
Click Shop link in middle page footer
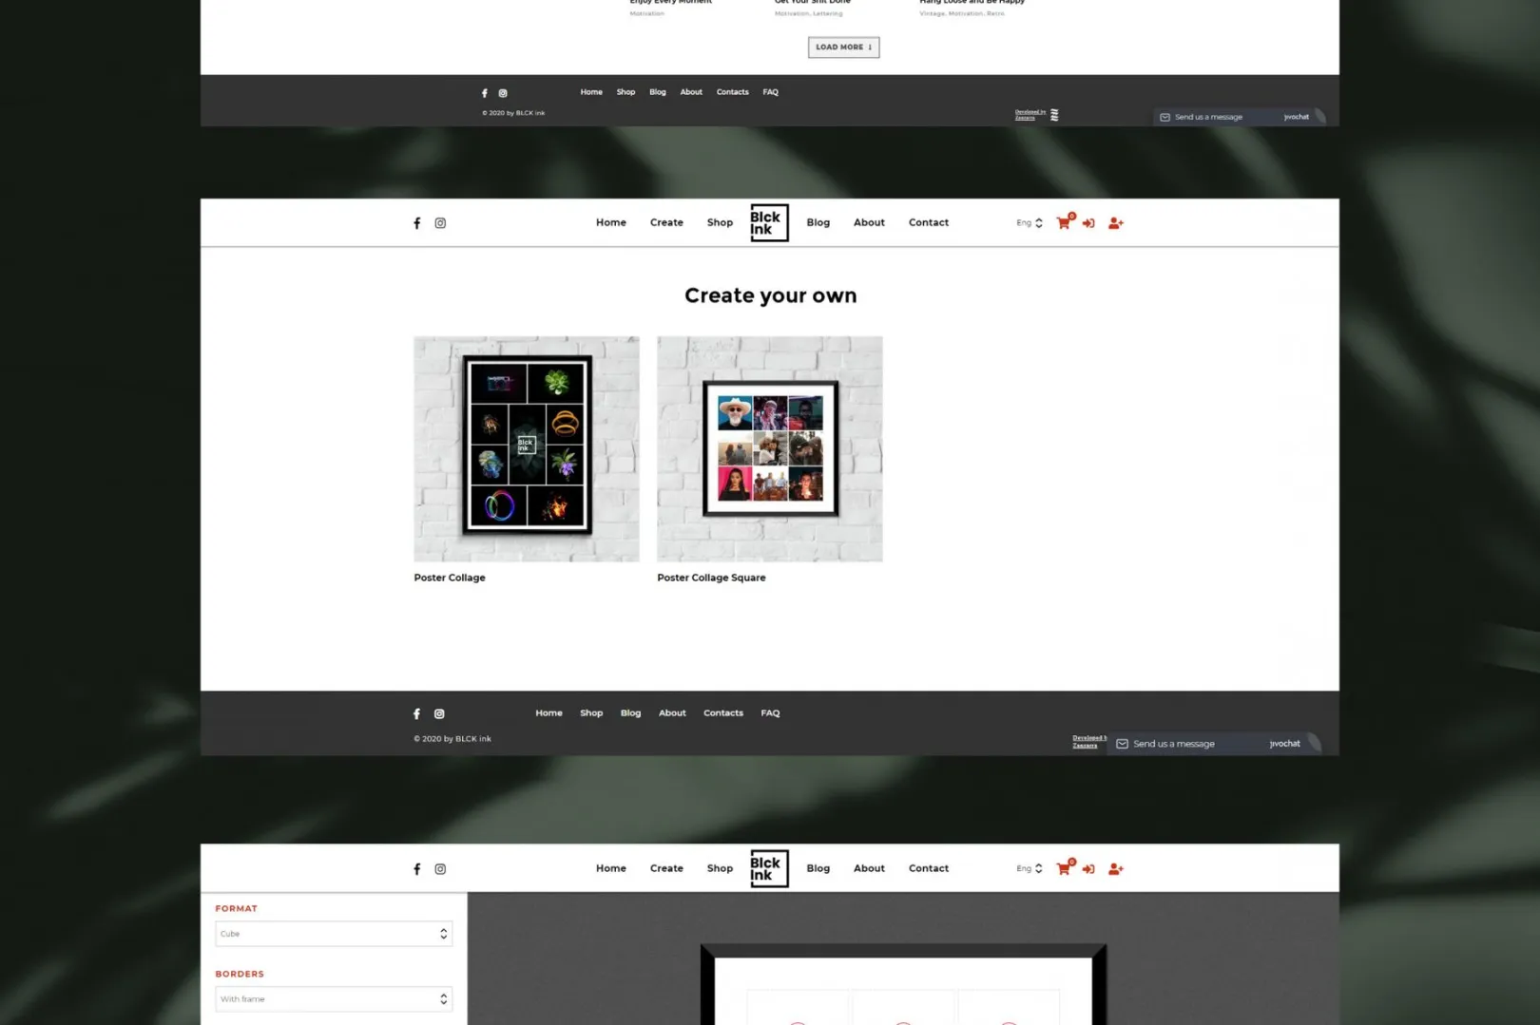(591, 712)
